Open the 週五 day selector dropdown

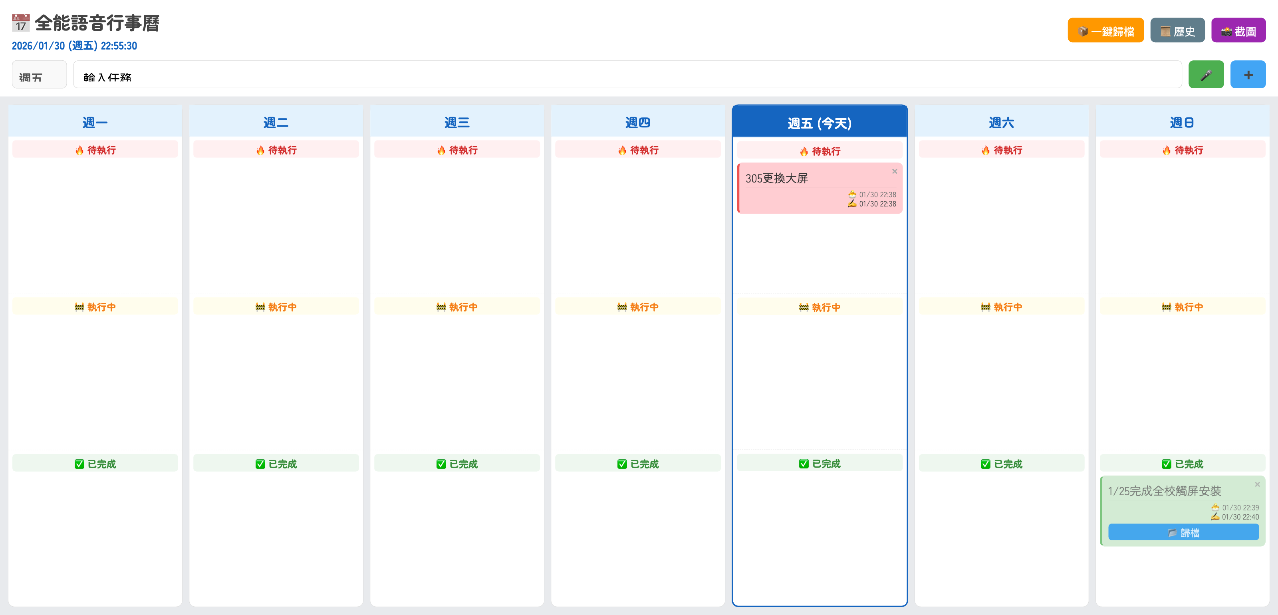pyautogui.click(x=39, y=75)
